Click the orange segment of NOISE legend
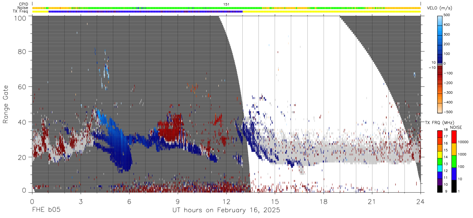This screenshot has width=473, height=218. click(453, 148)
